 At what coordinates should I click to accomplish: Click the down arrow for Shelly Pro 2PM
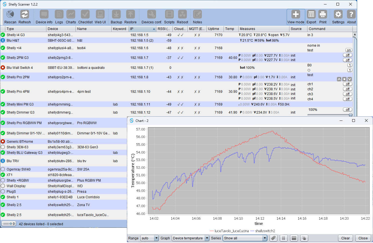click(350, 79)
